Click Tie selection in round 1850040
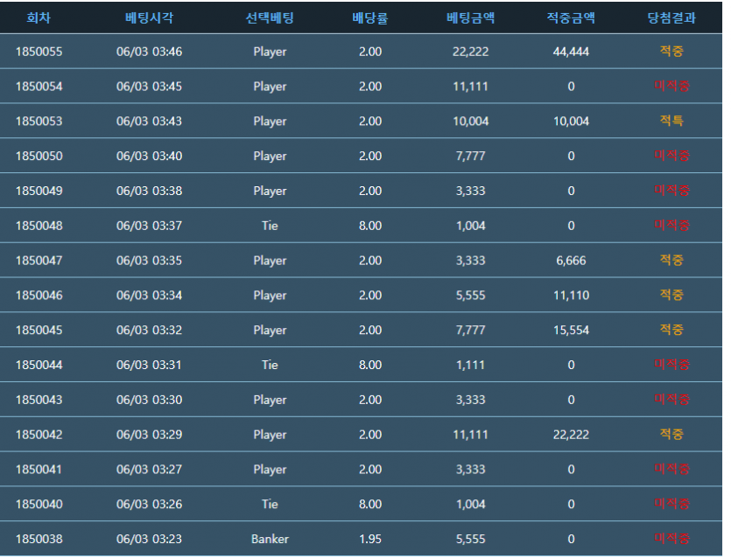Viewport: 731px width, 558px height. (x=270, y=504)
